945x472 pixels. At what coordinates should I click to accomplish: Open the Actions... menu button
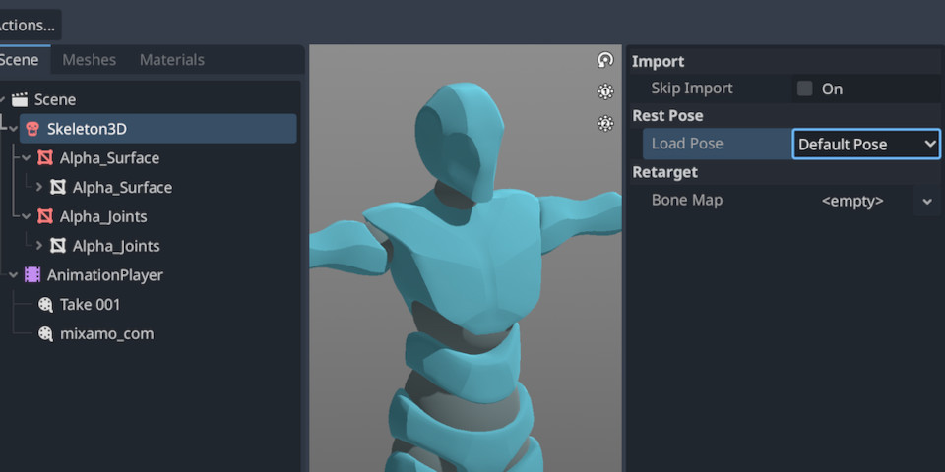pyautogui.click(x=28, y=25)
